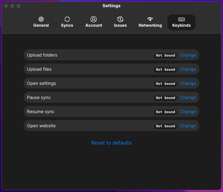Click Not bound badge for Pause sync
Viewport: 223px width, 192px height.
166,98
